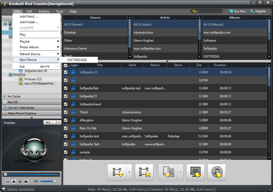Click the Buy Now link
This screenshot has height=192, width=273.
coord(240,11)
